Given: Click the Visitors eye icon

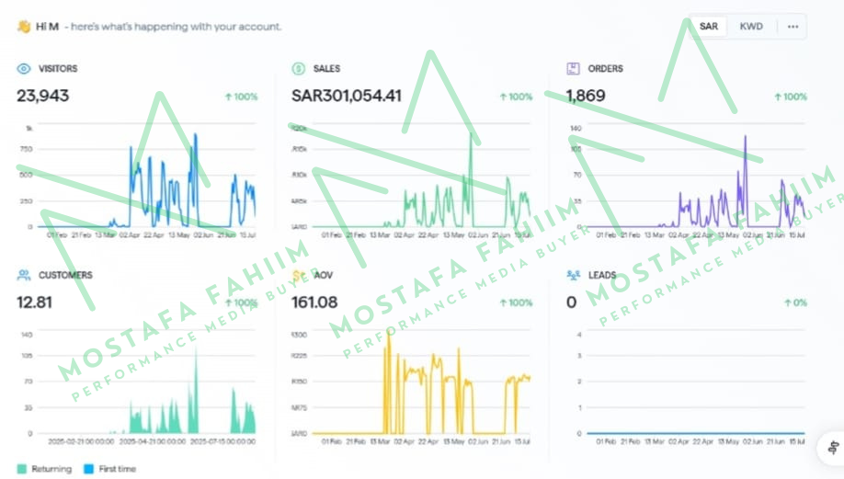Looking at the screenshot, I should 24,69.
